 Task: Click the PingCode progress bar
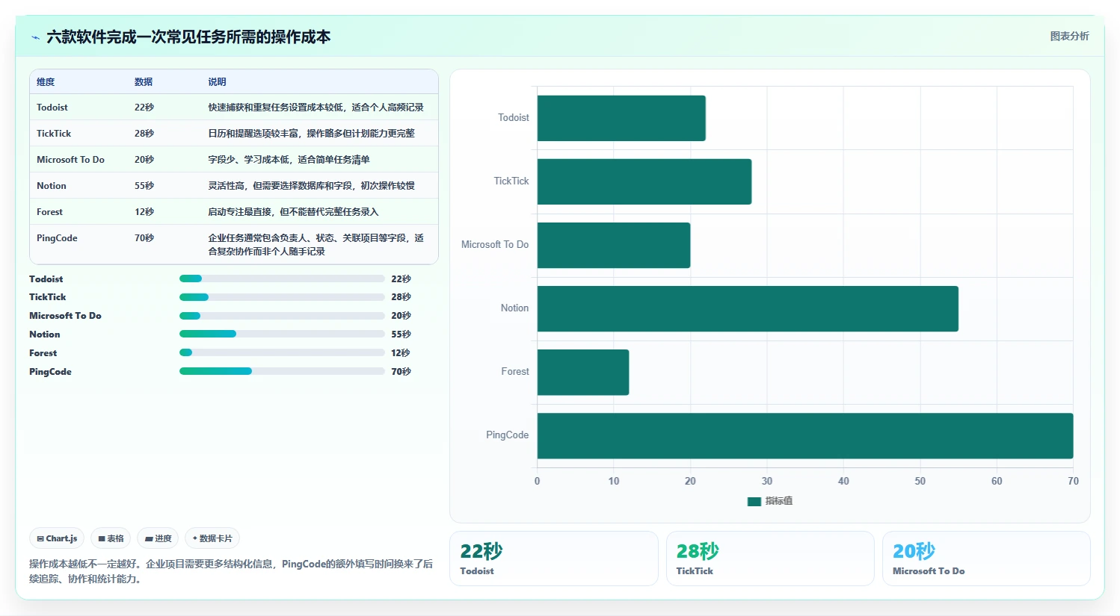pos(282,371)
